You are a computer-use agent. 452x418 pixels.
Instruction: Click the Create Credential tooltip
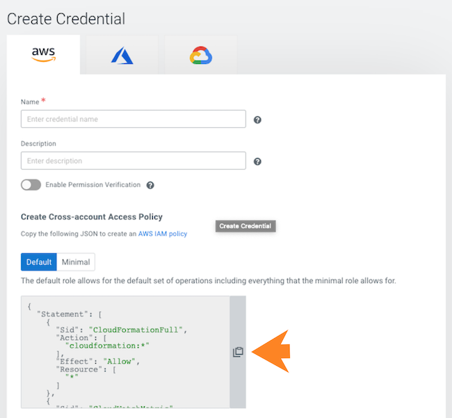pos(245,226)
